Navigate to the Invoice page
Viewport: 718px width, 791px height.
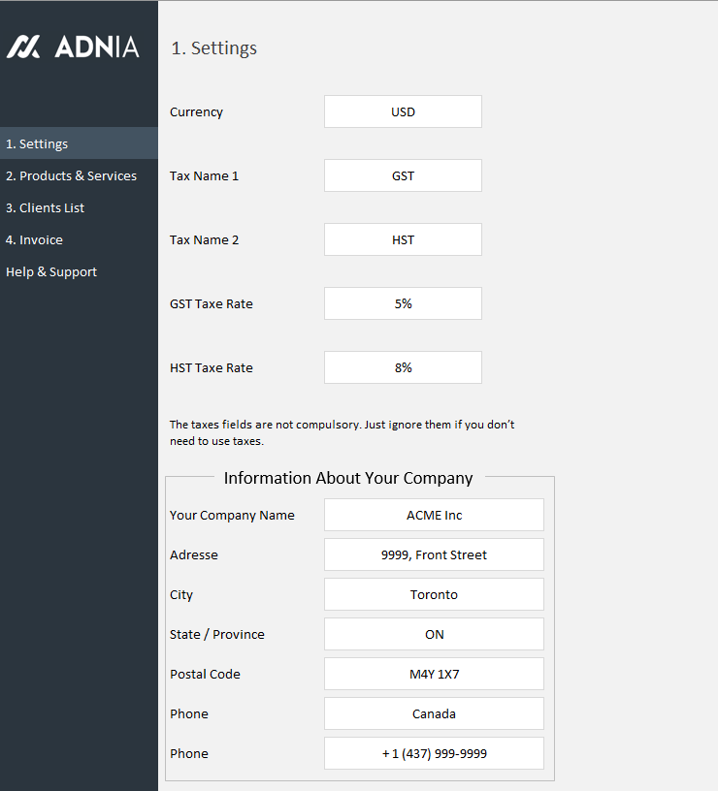[34, 239]
